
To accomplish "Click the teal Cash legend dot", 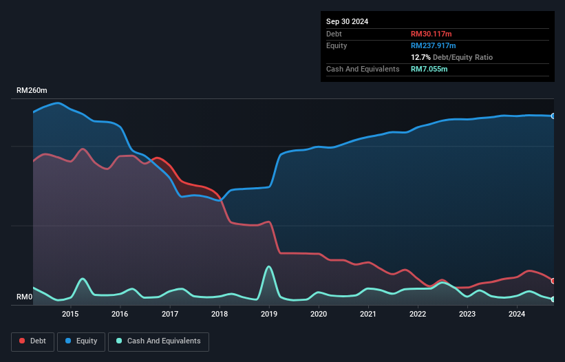I will [x=119, y=341].
